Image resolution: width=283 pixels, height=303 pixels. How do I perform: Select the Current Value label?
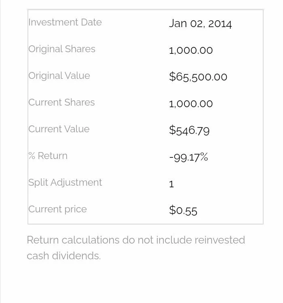tap(59, 129)
